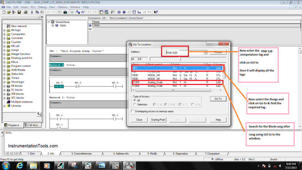
Task: Select the Selection radio button
Action: (134, 104)
